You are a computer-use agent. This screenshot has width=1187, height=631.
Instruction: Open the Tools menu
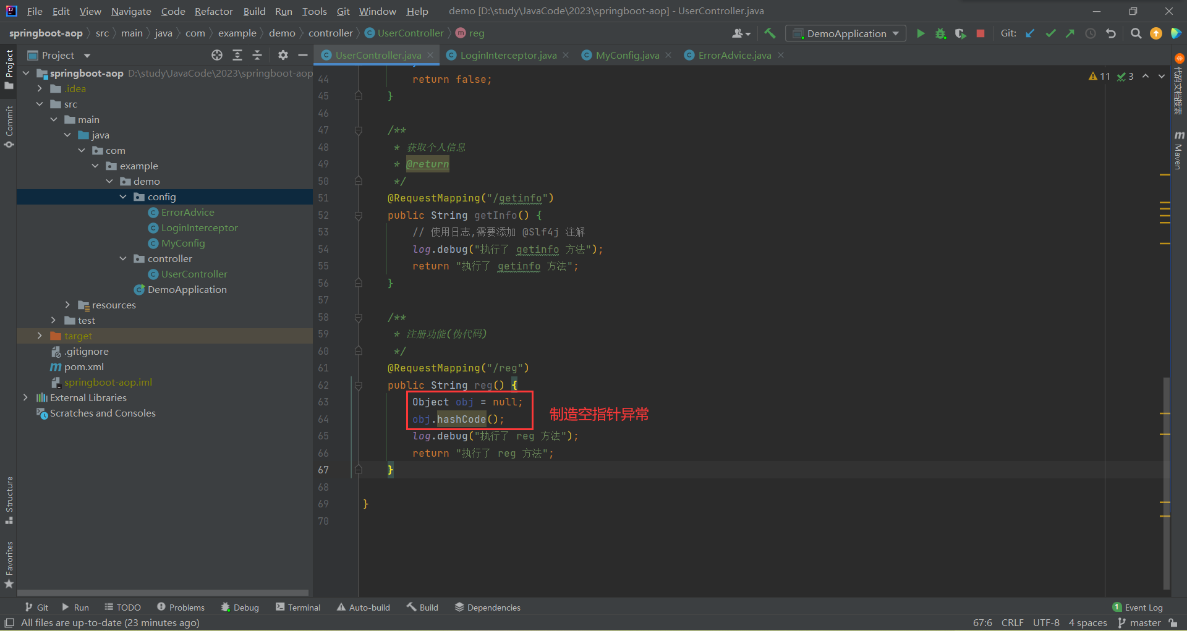coord(314,11)
